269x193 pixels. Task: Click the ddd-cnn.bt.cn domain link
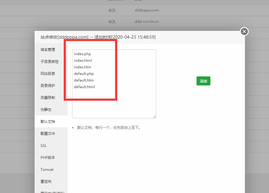point(146,21)
